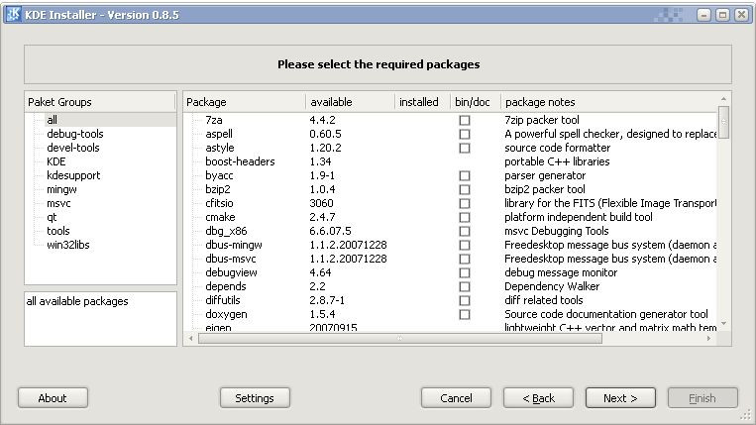Close the KDE Installer window
The image size is (756, 425).
pos(741,15)
